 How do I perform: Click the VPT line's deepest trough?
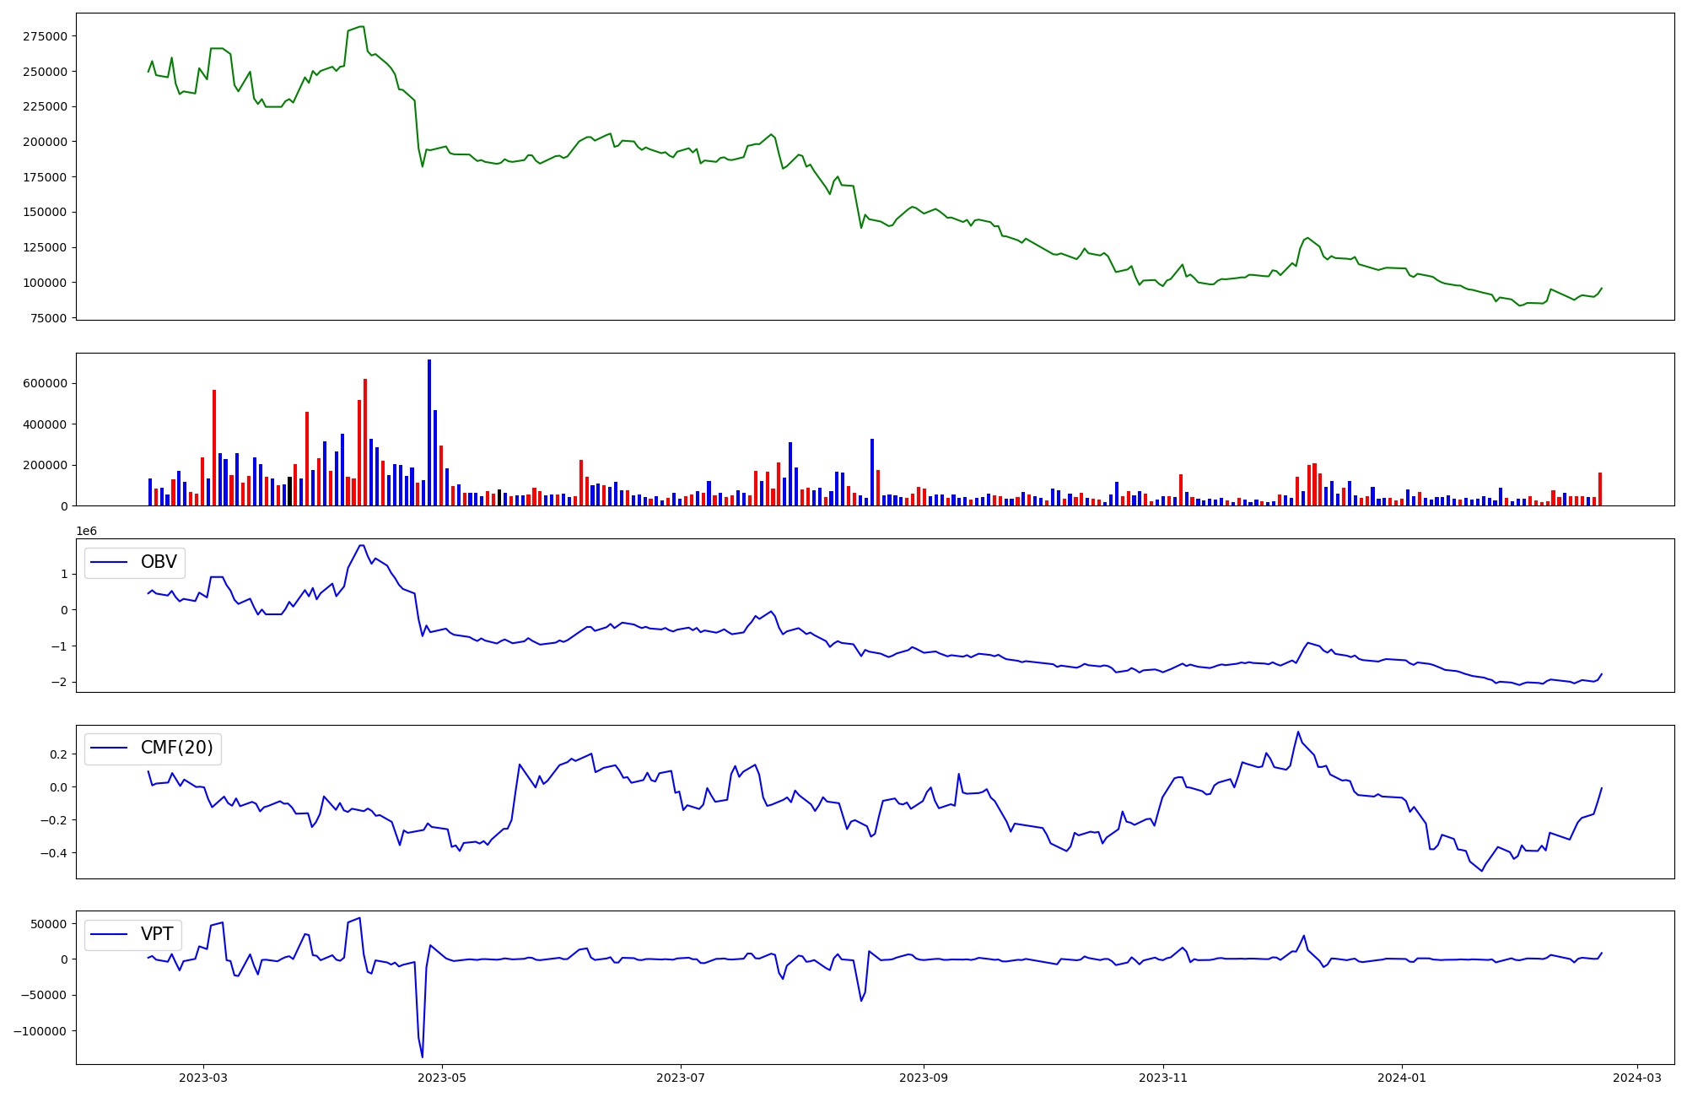click(423, 1056)
